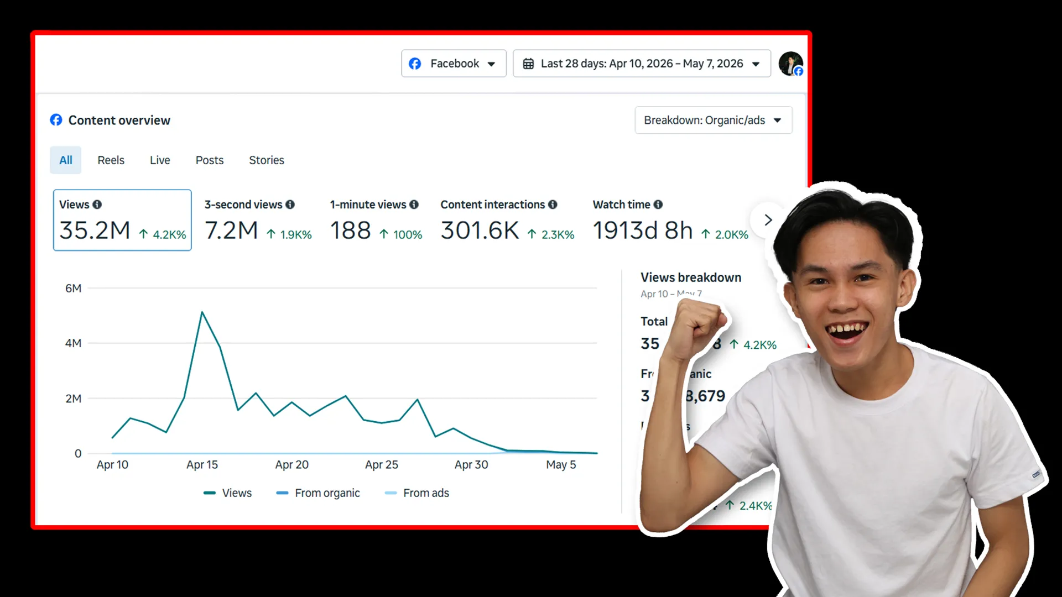
Task: Click the 2.3K% increase next to 301.6K
Action: [x=551, y=234]
